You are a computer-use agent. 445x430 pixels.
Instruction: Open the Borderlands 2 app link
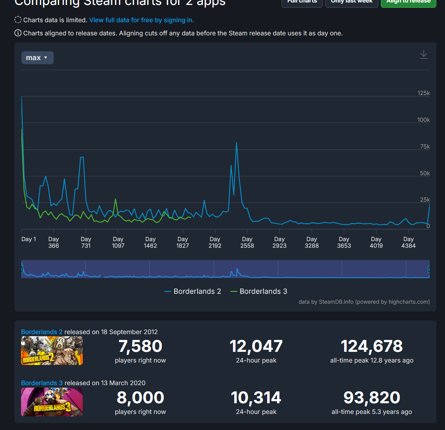tap(42, 332)
